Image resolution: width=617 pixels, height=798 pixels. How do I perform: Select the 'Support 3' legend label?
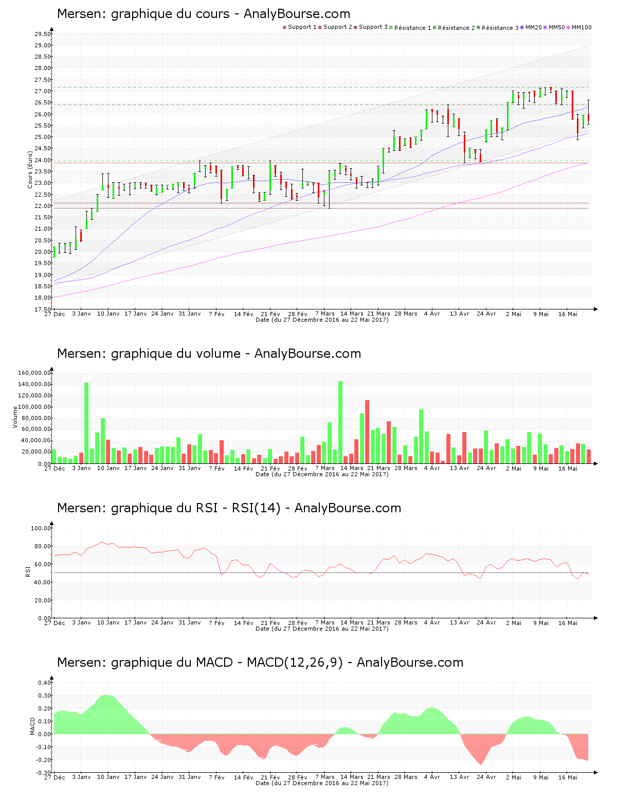[x=373, y=27]
